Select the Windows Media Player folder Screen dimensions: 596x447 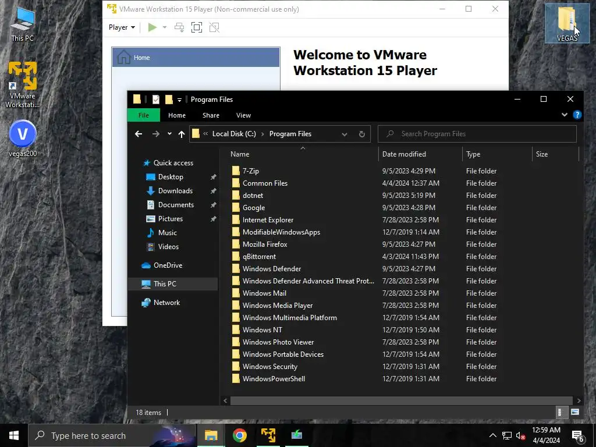pyautogui.click(x=278, y=306)
